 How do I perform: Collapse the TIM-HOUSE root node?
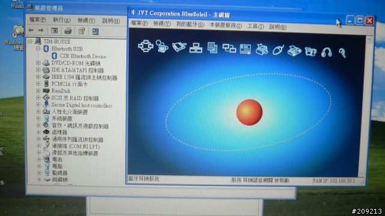[x=30, y=41]
